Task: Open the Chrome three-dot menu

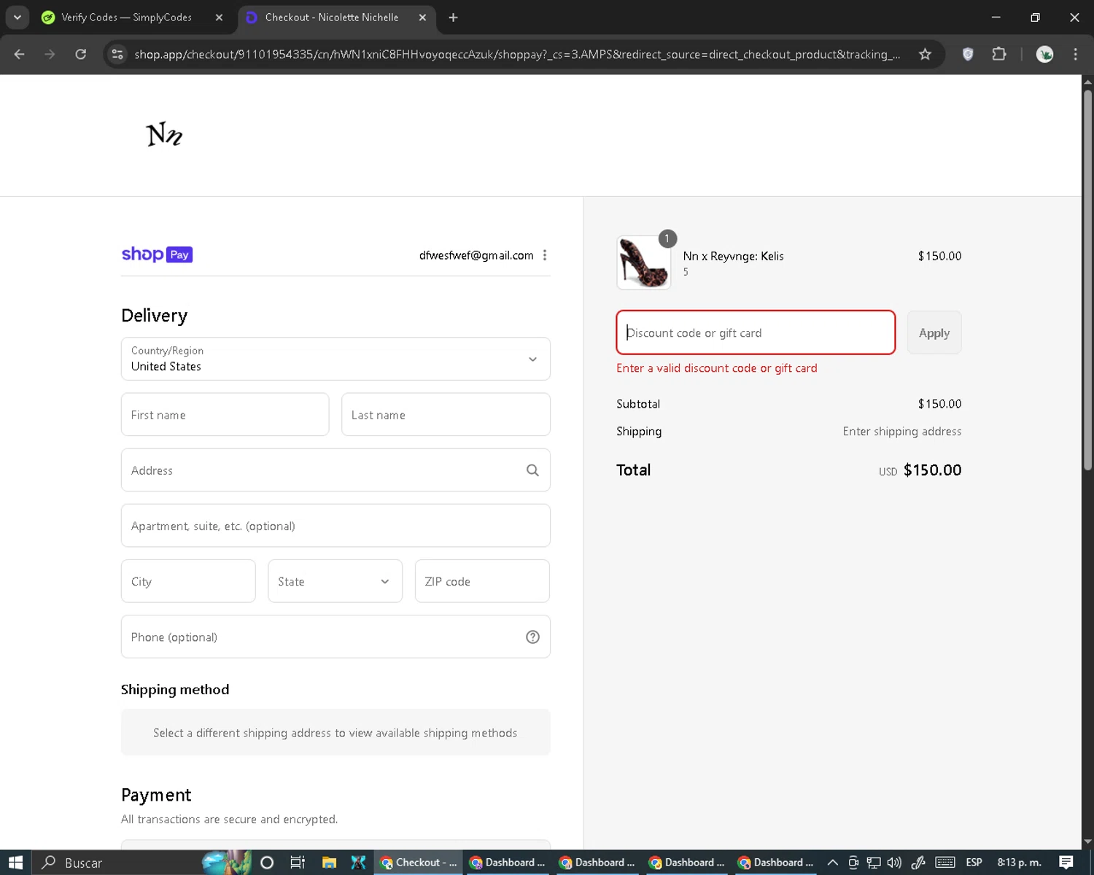Action: (1075, 54)
